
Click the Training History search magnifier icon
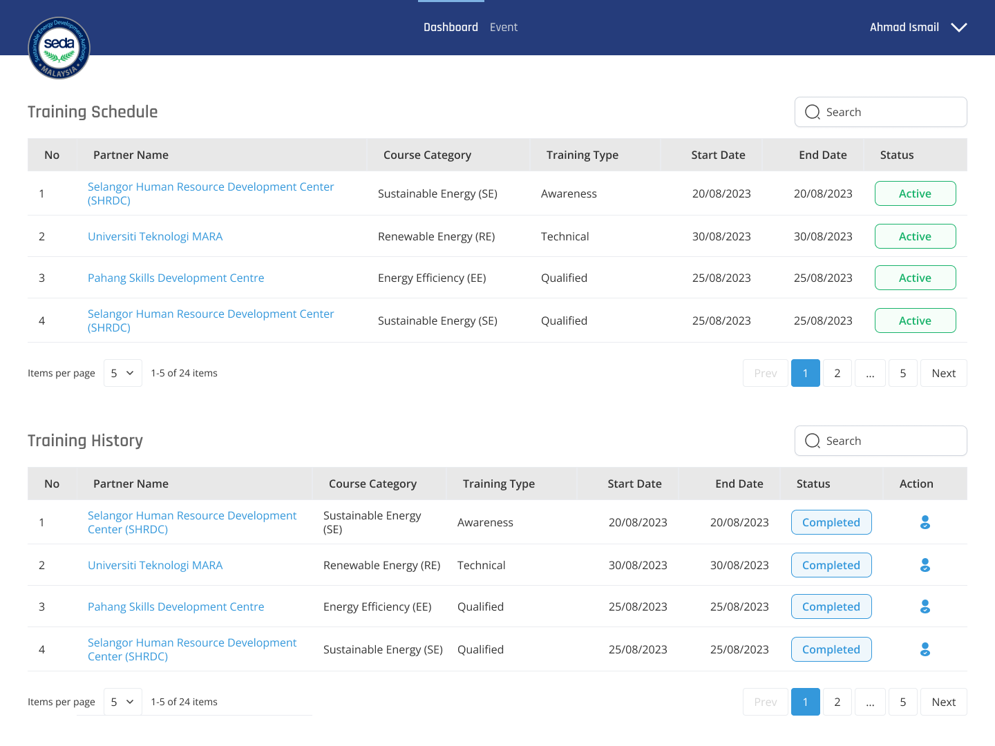click(x=813, y=441)
